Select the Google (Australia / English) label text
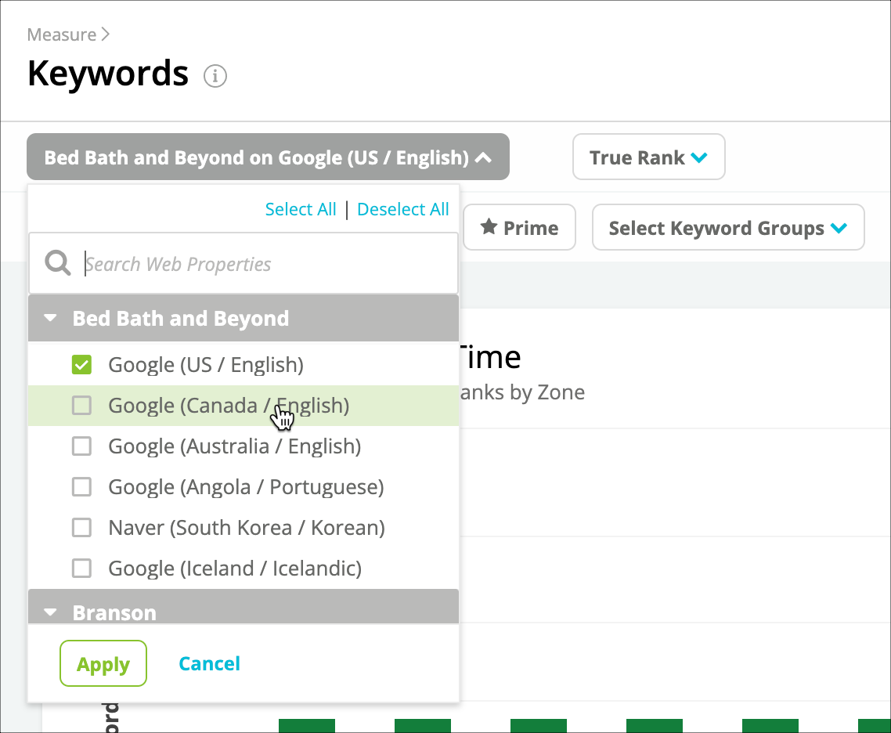 (235, 446)
